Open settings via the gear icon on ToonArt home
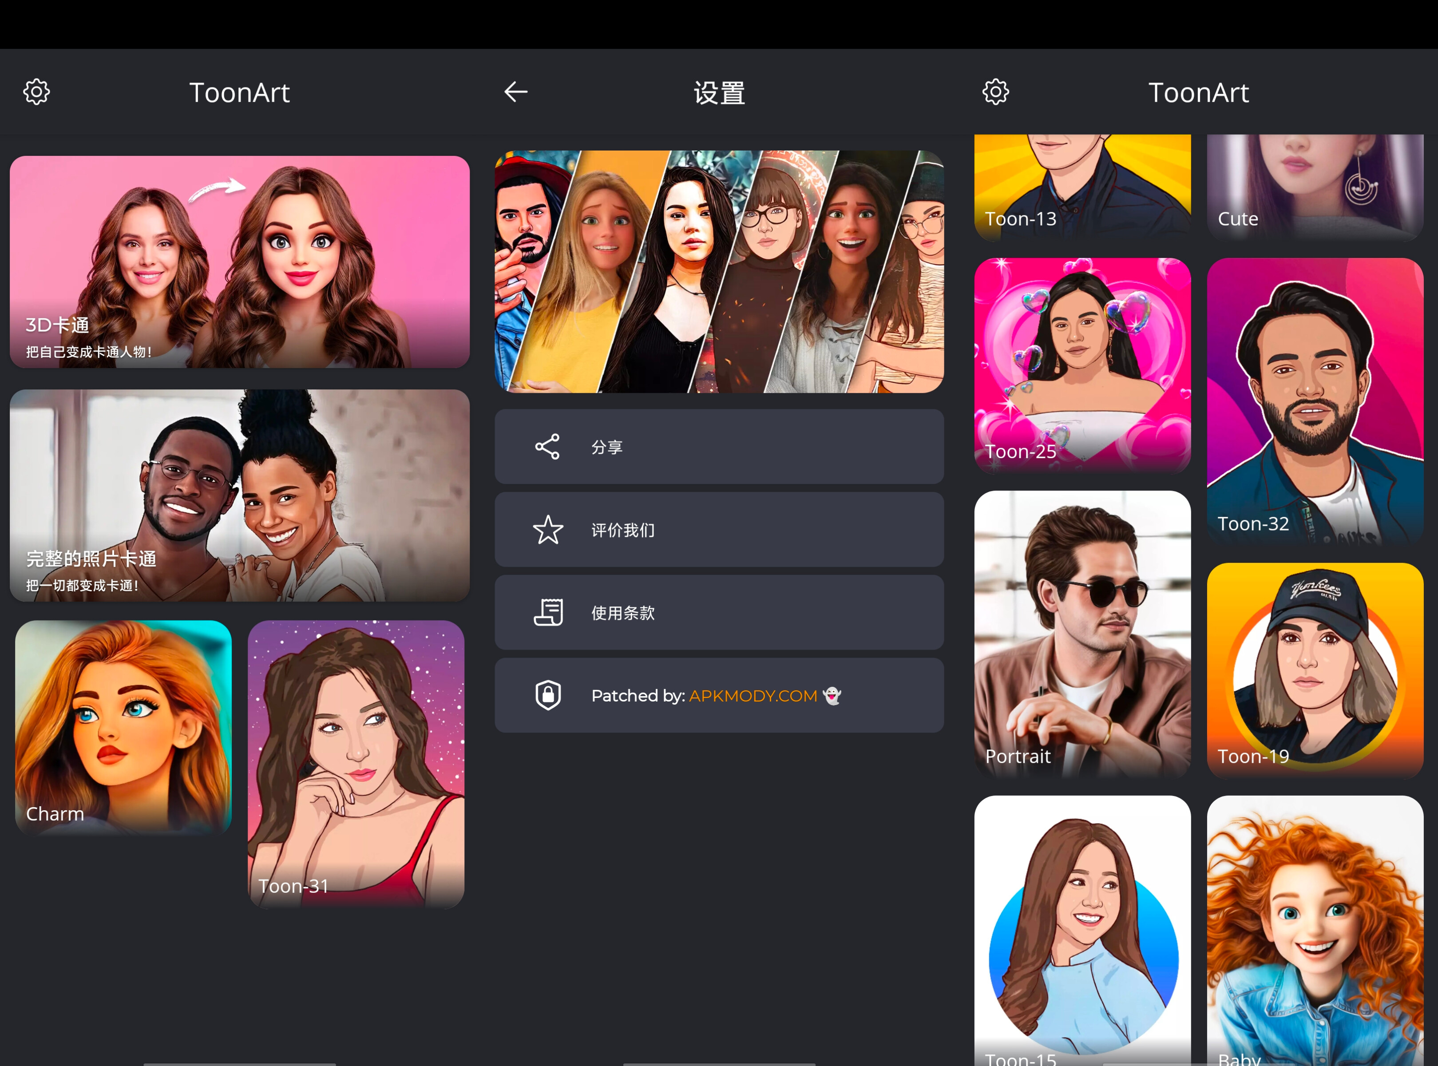 click(37, 91)
